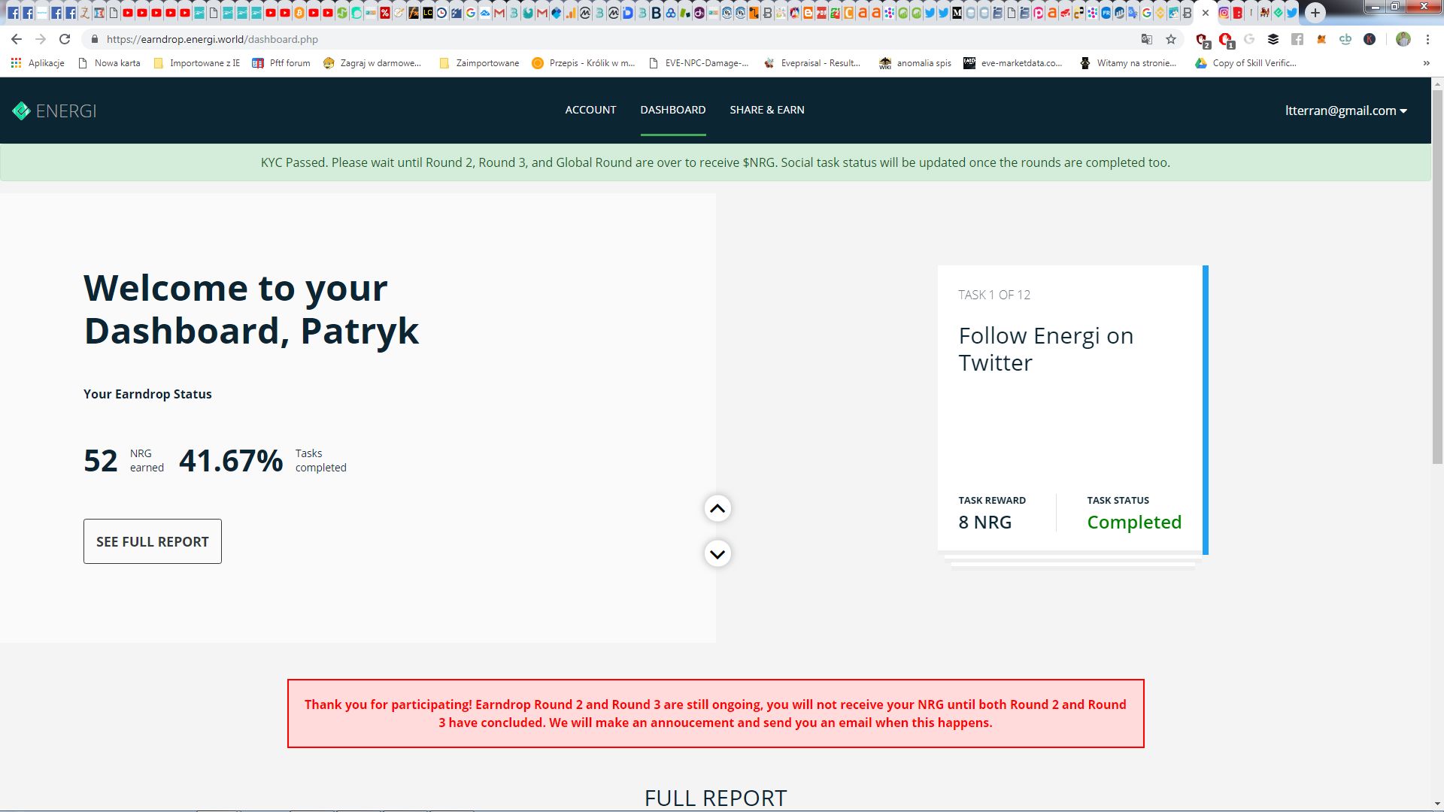
Task: Click the '8 NRG' task reward value
Action: click(985, 522)
